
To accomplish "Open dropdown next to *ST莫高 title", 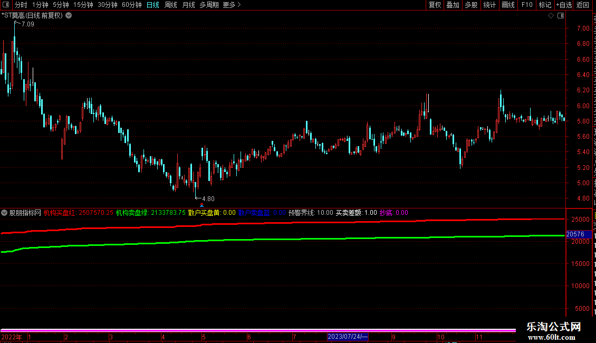I will pos(69,16).
